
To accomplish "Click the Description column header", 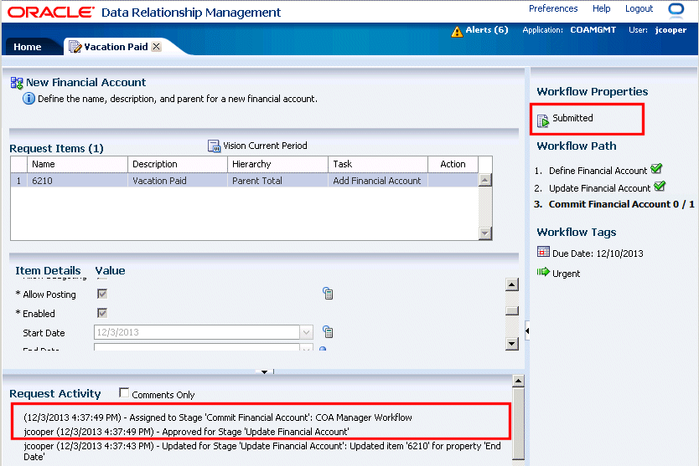I will pyautogui.click(x=178, y=164).
